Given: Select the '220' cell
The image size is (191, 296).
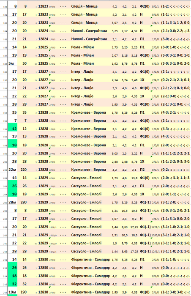Looking at the screenshot, I should [24, 170].
